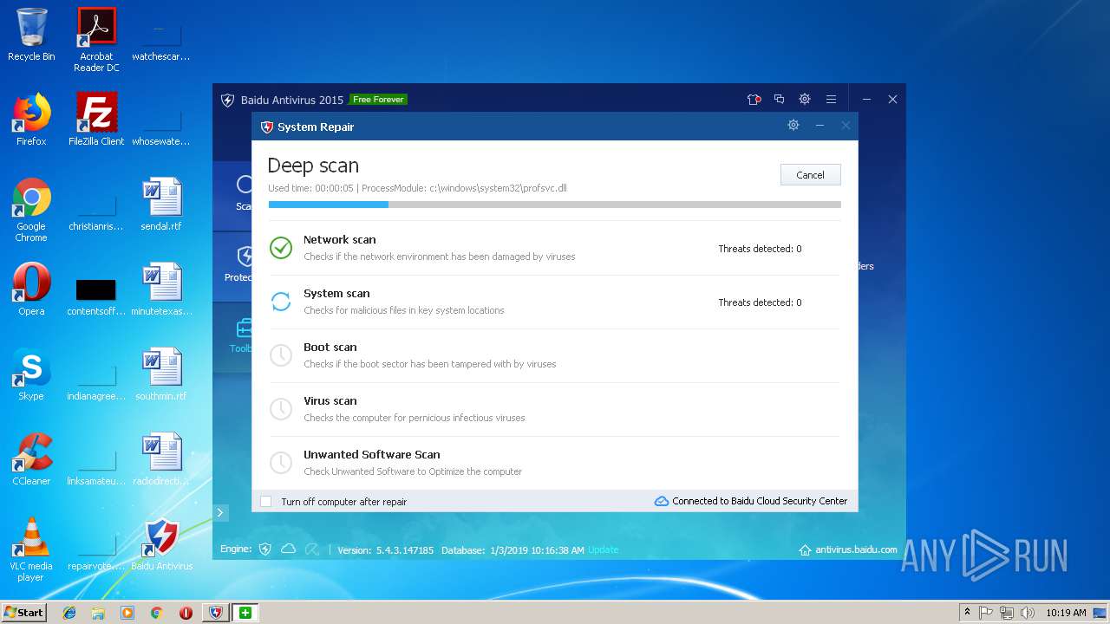Open Internet Explorer from the taskbar
This screenshot has height=624, width=1110.
coord(69,613)
